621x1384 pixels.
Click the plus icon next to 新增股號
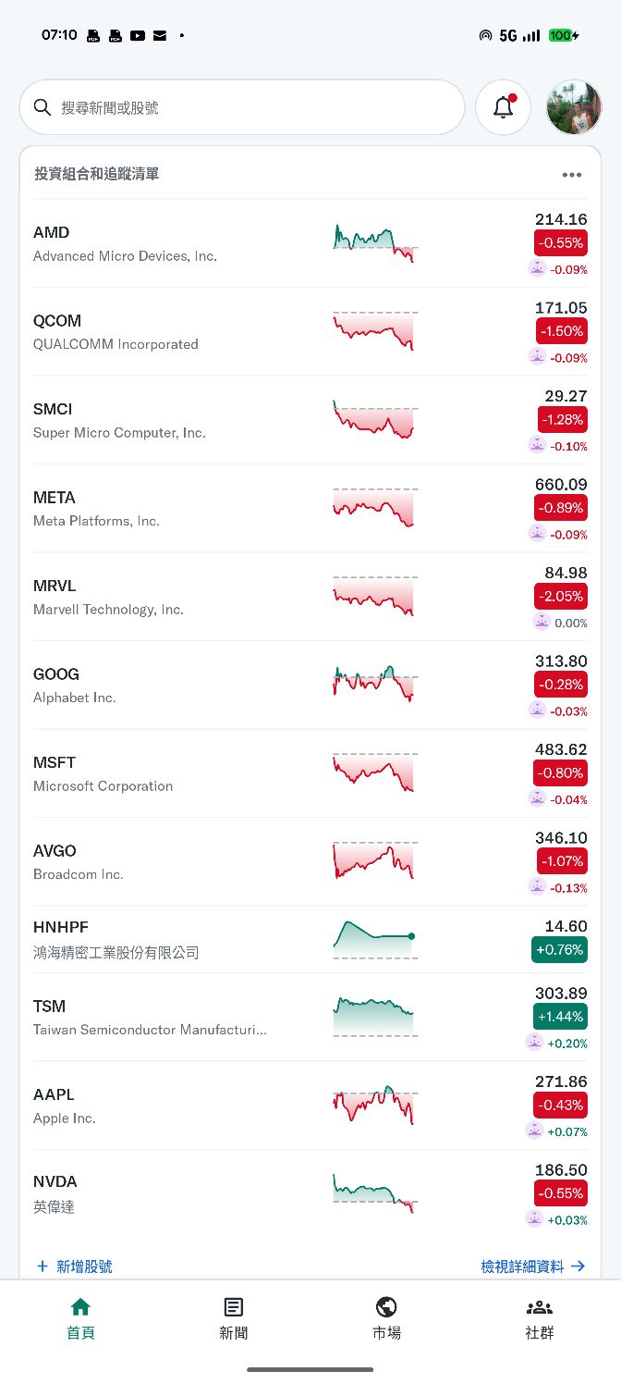point(43,1266)
